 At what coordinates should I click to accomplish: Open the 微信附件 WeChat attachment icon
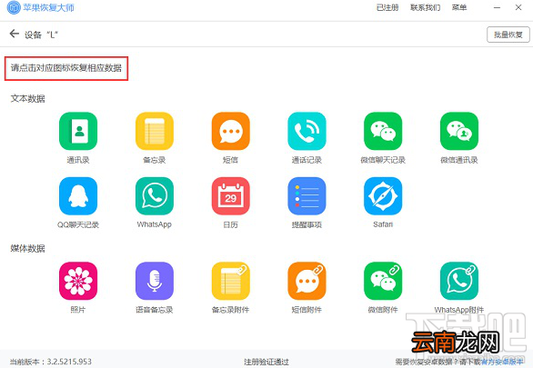point(383,281)
